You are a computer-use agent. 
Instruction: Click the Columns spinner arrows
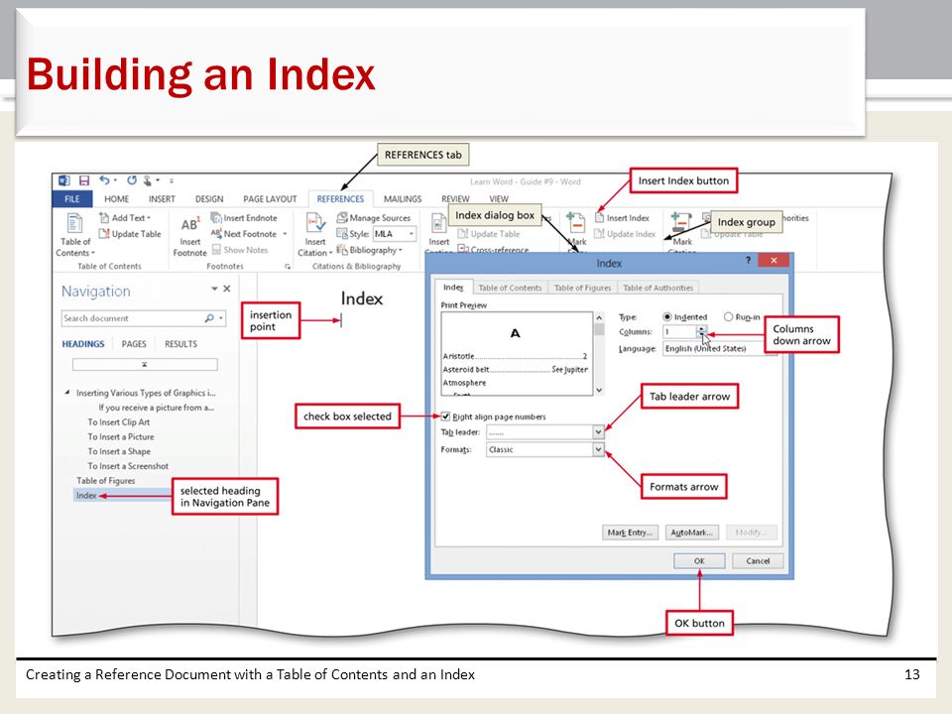point(701,331)
